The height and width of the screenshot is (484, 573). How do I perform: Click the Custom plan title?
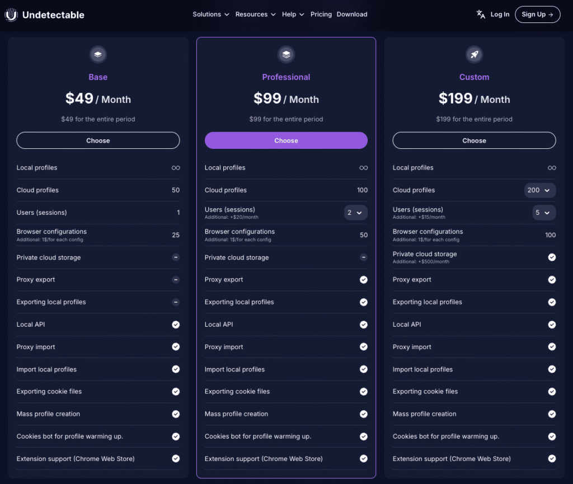tap(475, 77)
